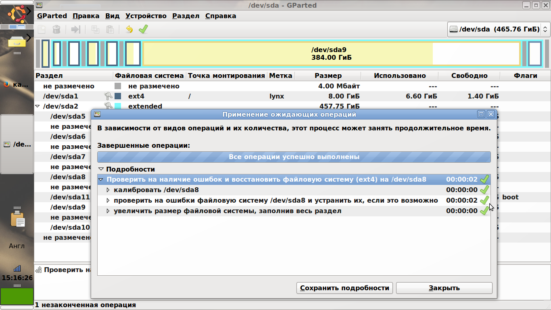The width and height of the screenshot is (551, 310).
Task: Open the /dev/sda device dropdown
Action: [499, 29]
